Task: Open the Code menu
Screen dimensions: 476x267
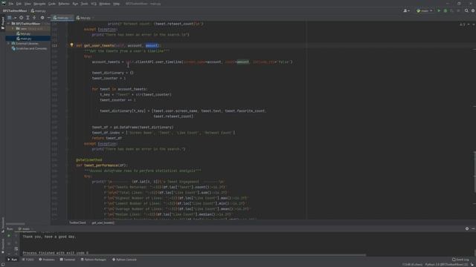Action: click(x=52, y=4)
